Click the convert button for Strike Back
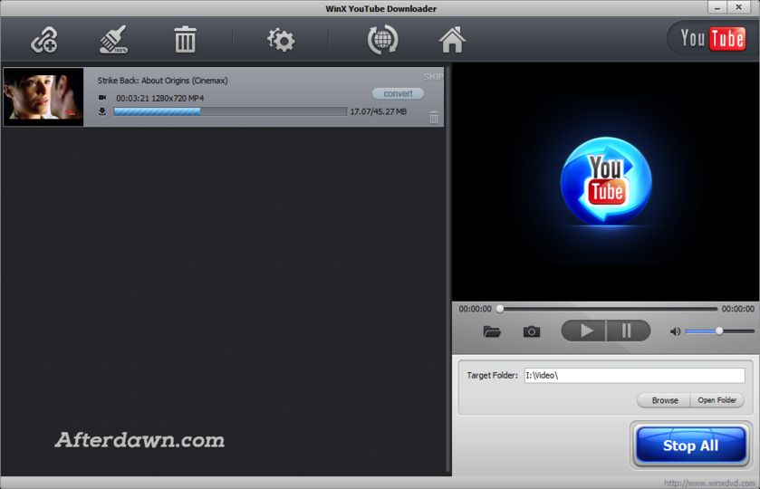Viewport: 760px width, 489px height. tap(398, 93)
